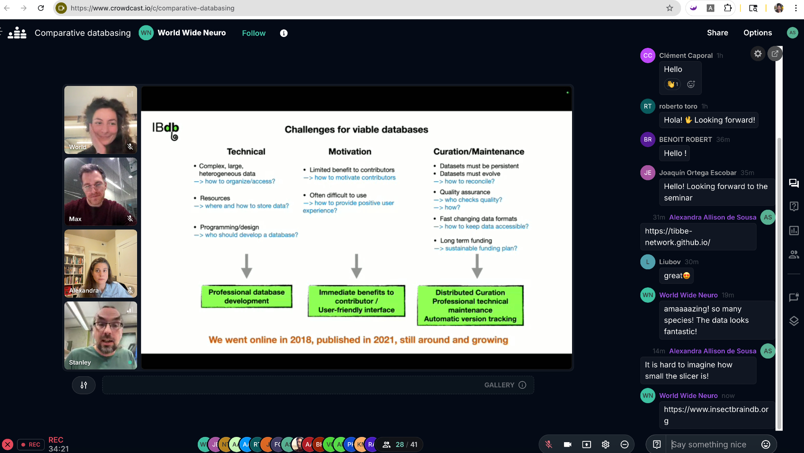This screenshot has width=804, height=453.
Task: Toggle the camera on or off
Action: click(x=568, y=444)
